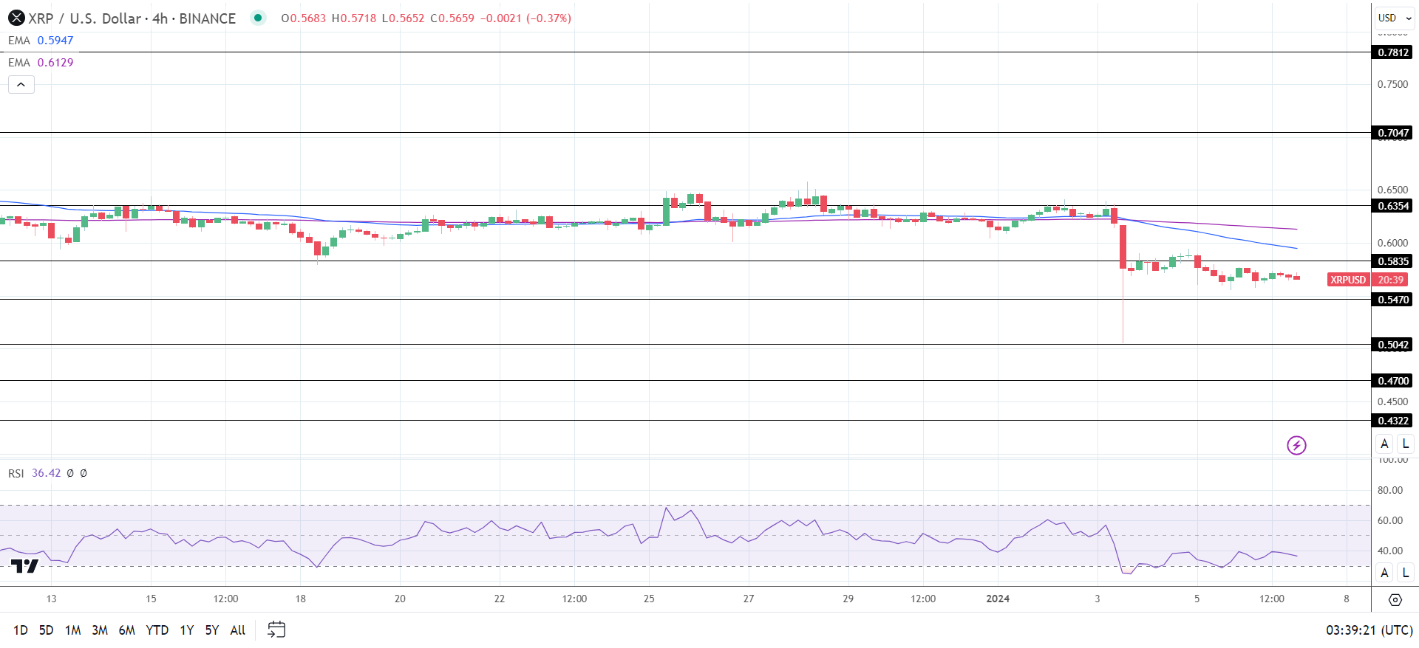Click the purple lightning bolt icon
Viewport: 1419px width, 648px height.
point(1296,445)
